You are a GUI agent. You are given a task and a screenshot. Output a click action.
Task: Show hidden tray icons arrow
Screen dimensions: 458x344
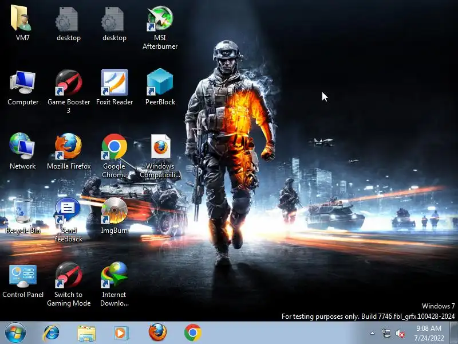373,333
